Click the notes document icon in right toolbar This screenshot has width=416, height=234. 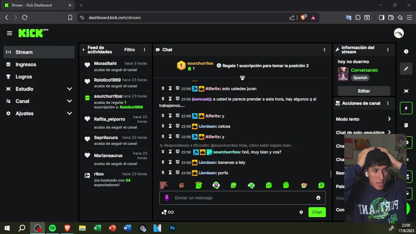(x=406, y=125)
